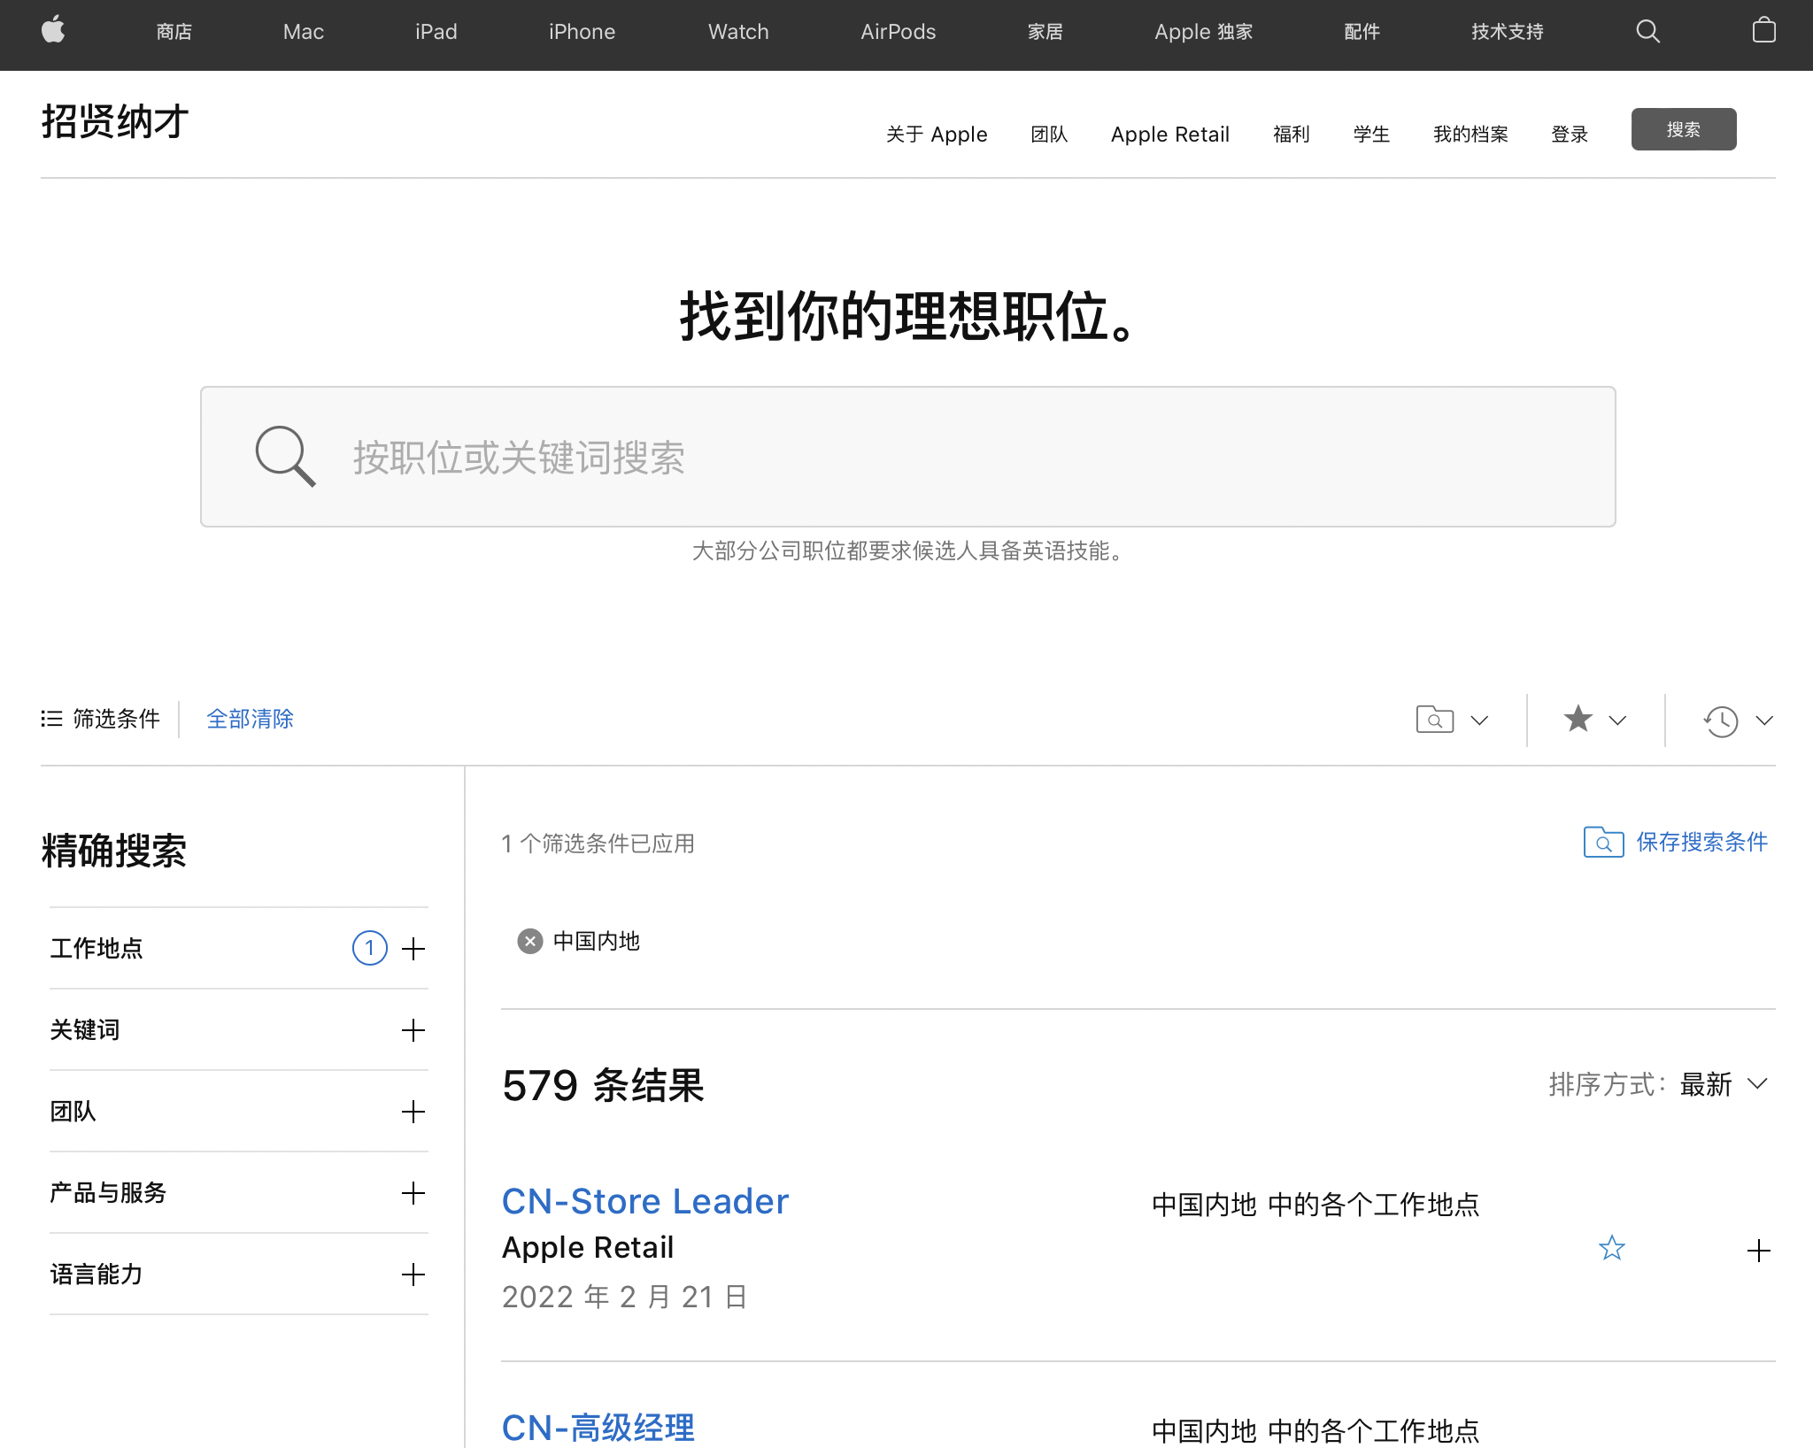The width and height of the screenshot is (1813, 1448).
Task: Expand the 团队 filter section
Action: click(x=413, y=1112)
